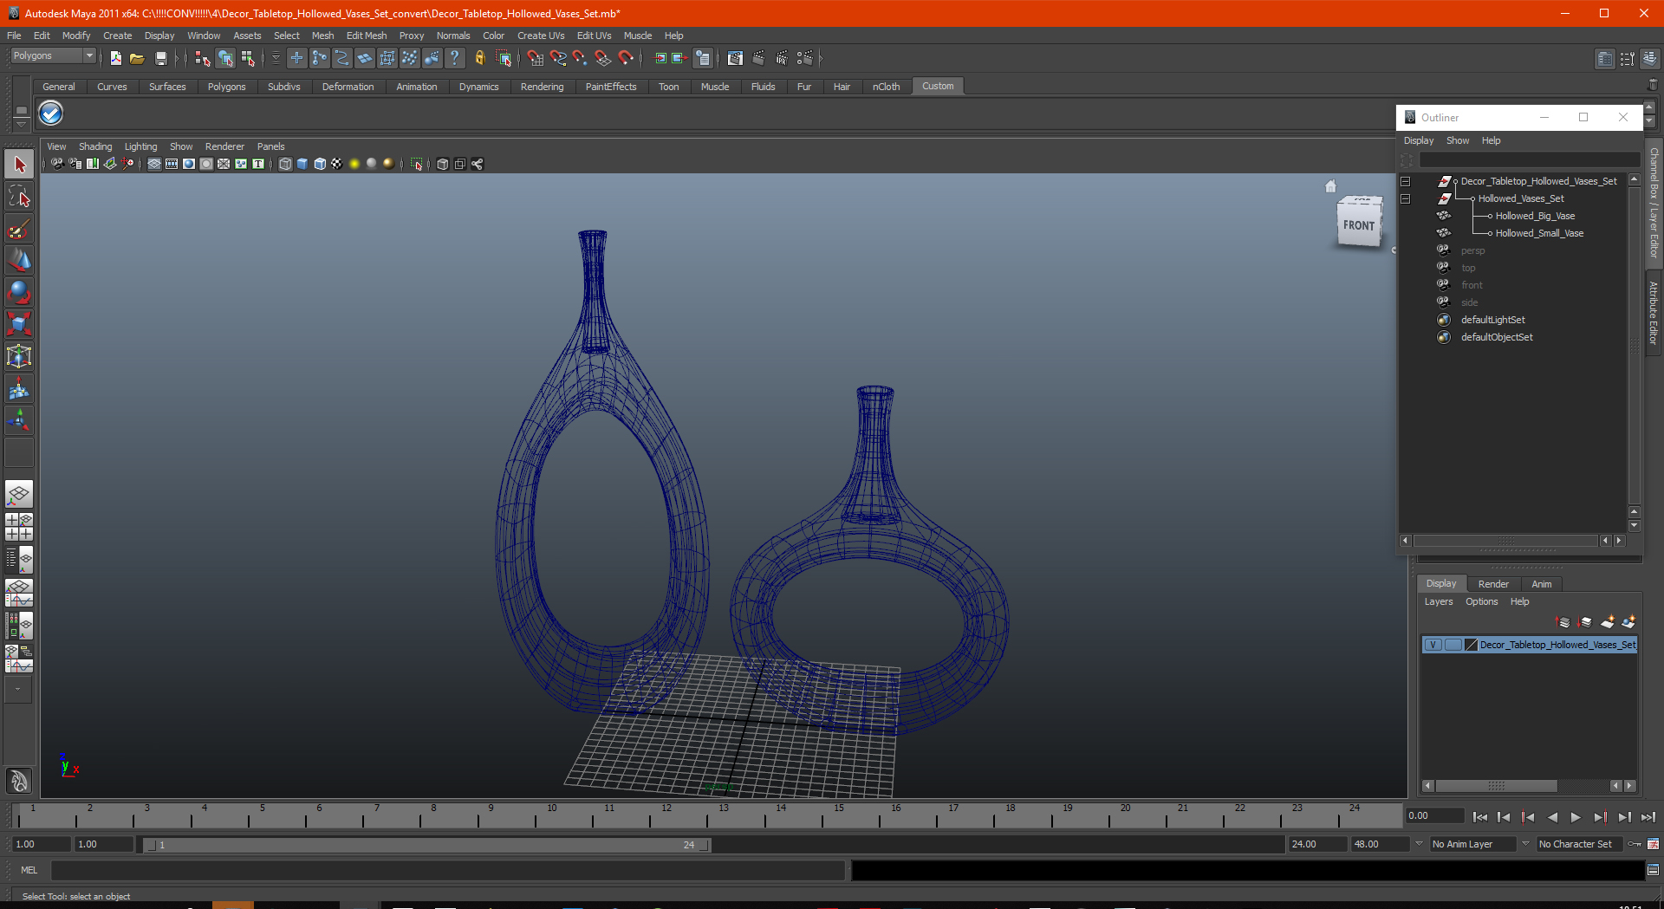1664x909 pixels.
Task: Click the layer color swatch
Action: point(1471,645)
